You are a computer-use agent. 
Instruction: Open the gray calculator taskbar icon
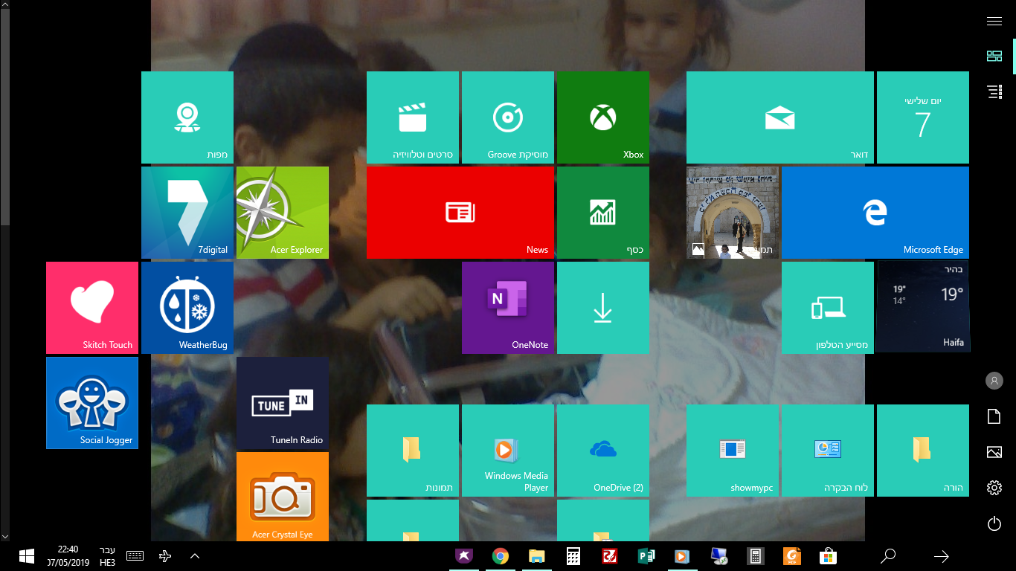point(755,556)
